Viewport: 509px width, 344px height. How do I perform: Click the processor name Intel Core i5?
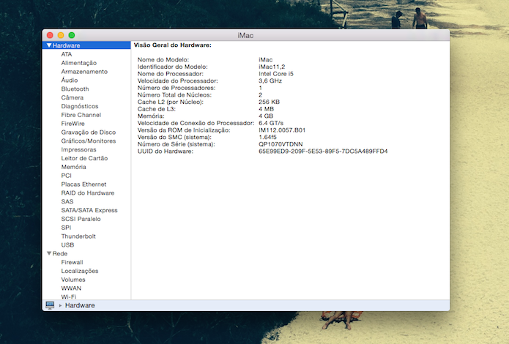(x=276, y=74)
